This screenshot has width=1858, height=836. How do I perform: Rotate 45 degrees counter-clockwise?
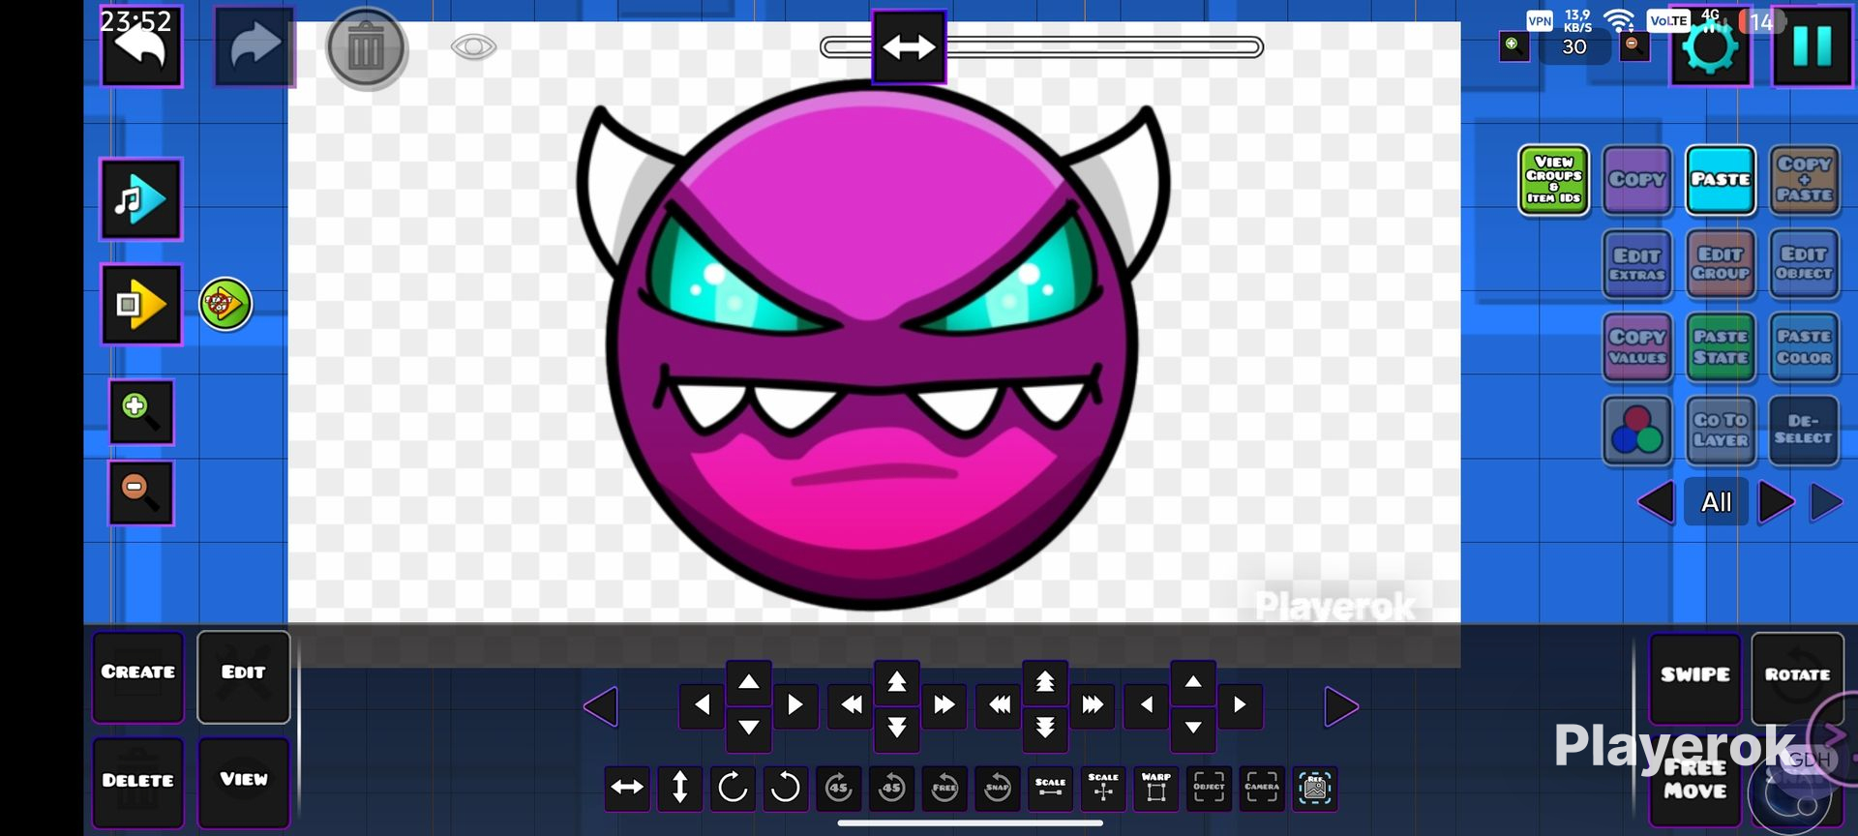tap(891, 788)
